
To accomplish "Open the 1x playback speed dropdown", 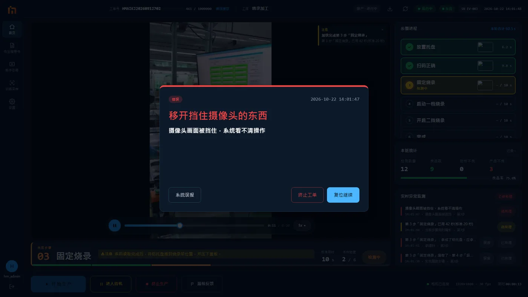I will [x=302, y=225].
